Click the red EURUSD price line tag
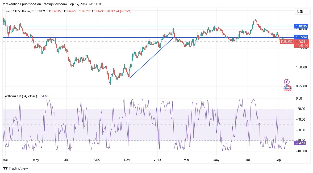Viewport: 313px width, 173px height. [287, 42]
